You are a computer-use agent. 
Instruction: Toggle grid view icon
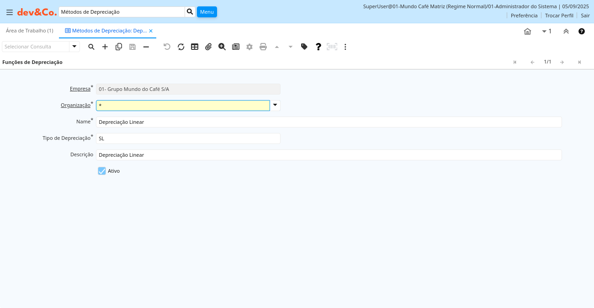click(x=195, y=47)
